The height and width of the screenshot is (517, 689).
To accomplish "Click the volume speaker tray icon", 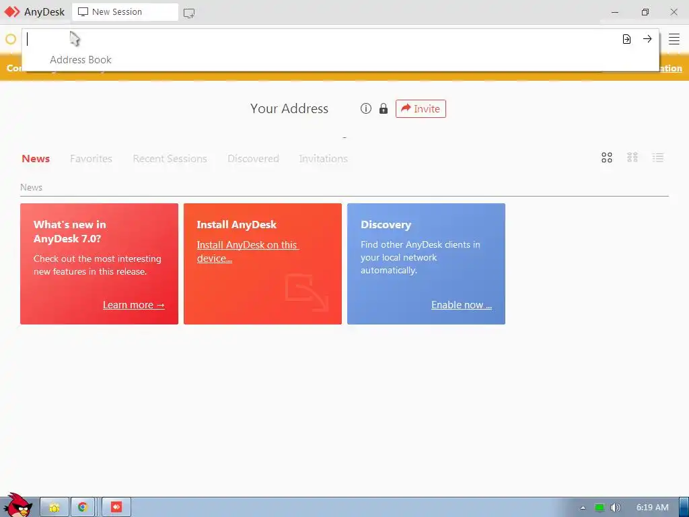I will [x=616, y=508].
